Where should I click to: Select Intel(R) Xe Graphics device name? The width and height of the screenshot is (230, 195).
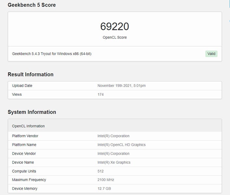point(114,162)
